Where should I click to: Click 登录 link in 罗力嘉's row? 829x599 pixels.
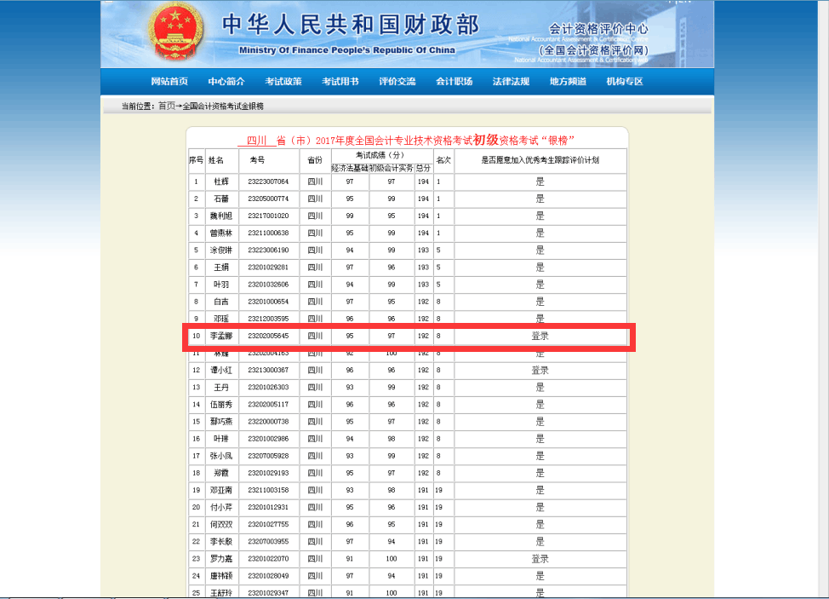tap(540, 559)
